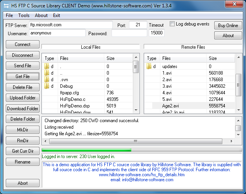
Task: Select the folder icon of the '.' local row
Action: [46, 66]
